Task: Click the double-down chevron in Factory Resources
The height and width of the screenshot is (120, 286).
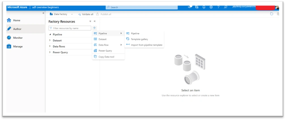Action: coord(90,21)
